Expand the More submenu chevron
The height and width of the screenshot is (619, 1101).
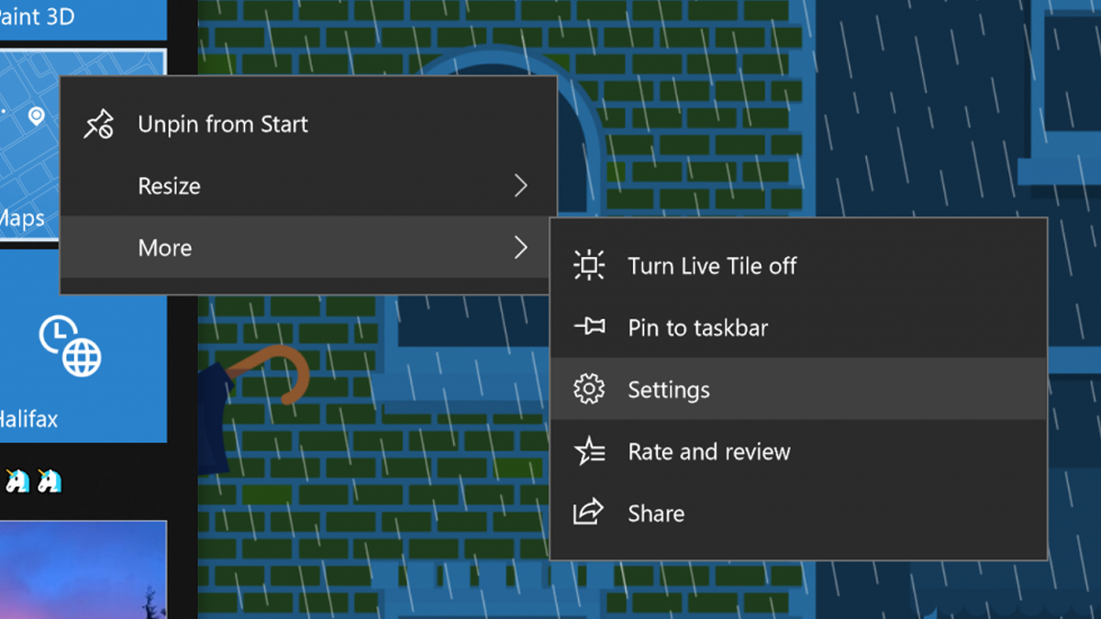pyautogui.click(x=520, y=248)
